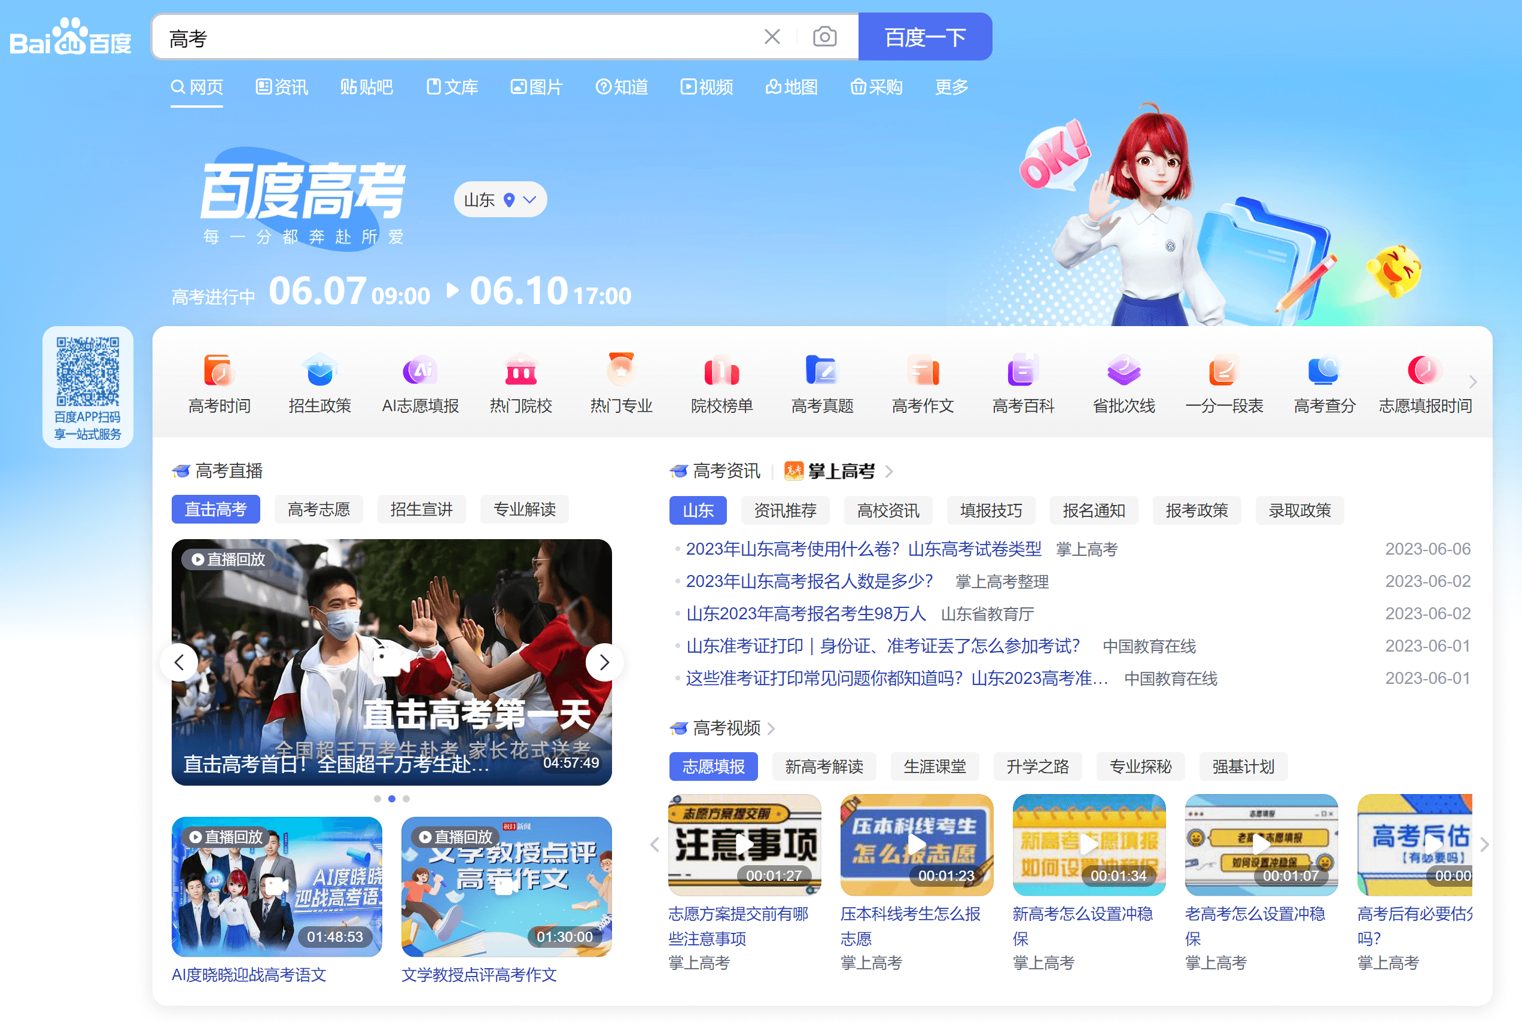The height and width of the screenshot is (1022, 1522).
Task: Open article 2023年山东高考使用什么卷
Action: (x=863, y=549)
